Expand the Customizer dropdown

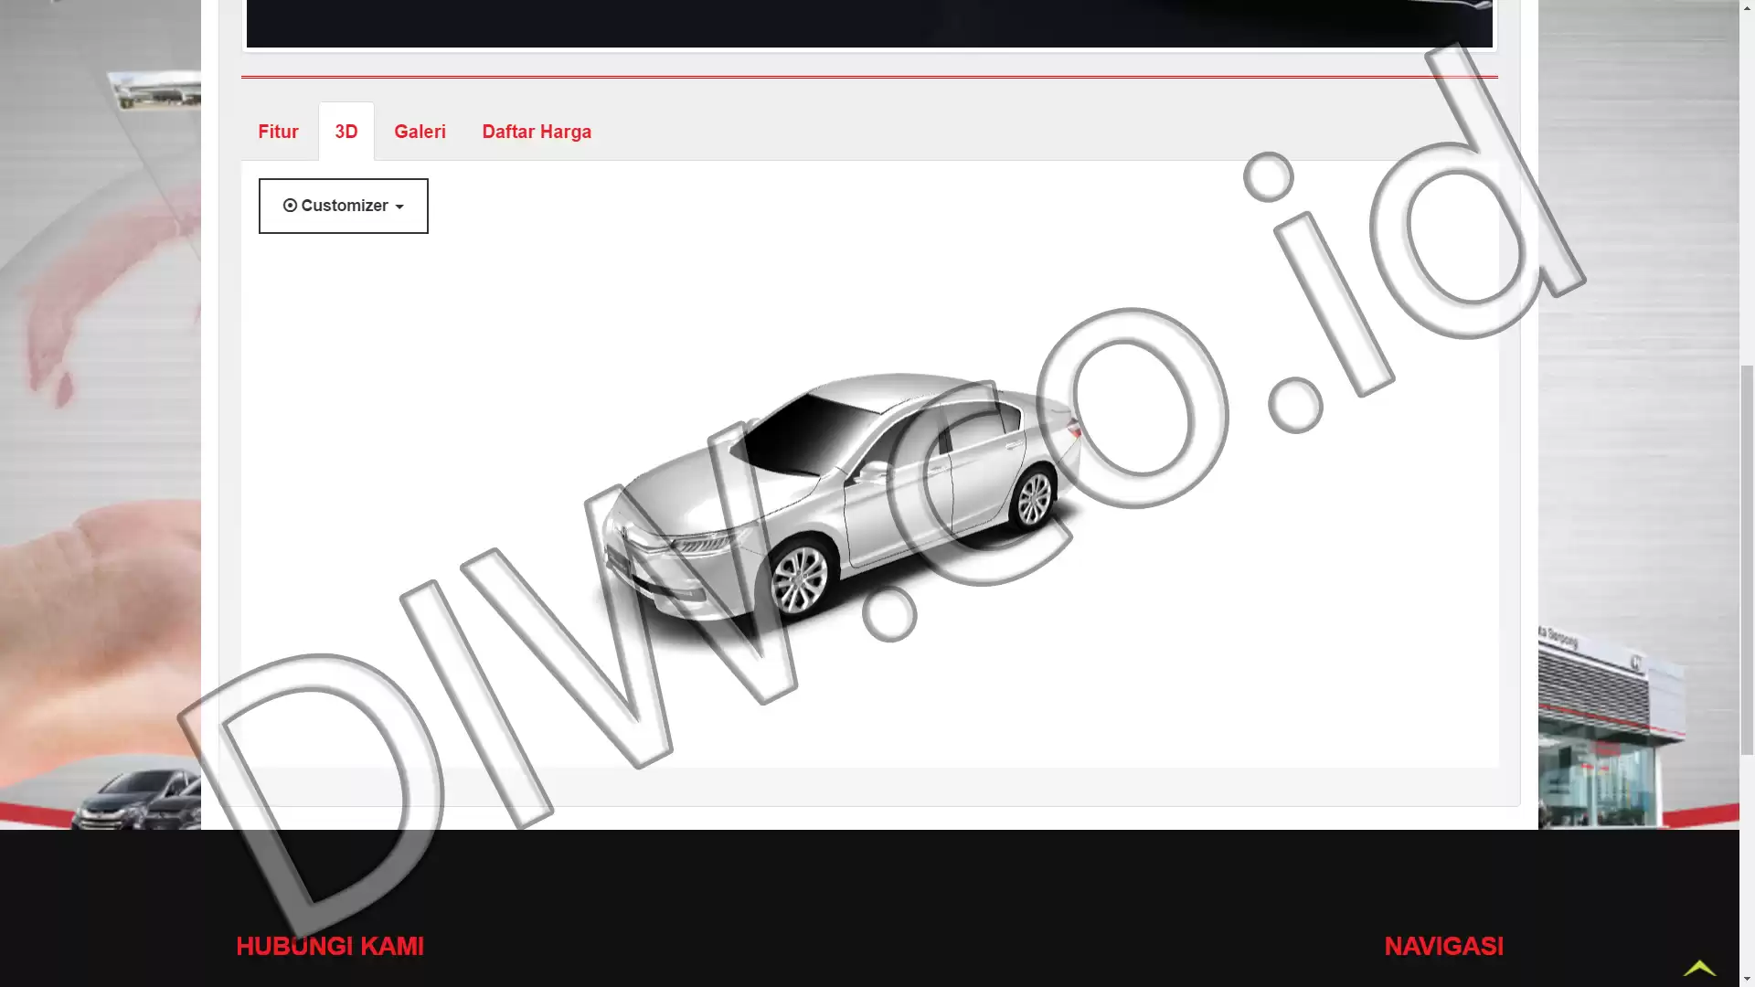(344, 206)
